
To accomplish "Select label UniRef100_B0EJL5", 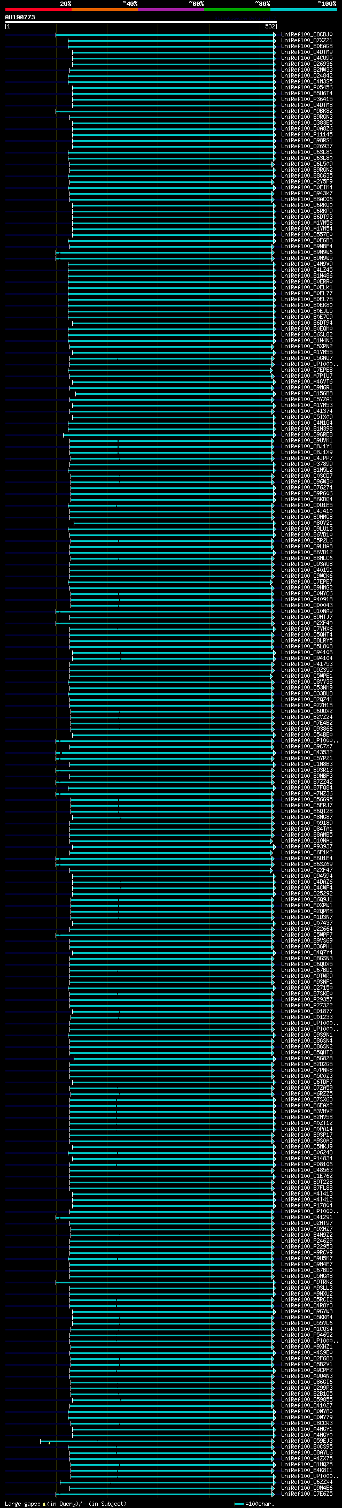I will 307,311.
